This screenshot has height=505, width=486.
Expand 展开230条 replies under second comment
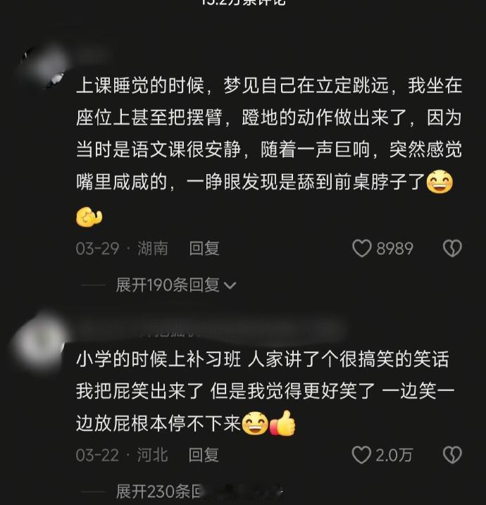click(158, 492)
